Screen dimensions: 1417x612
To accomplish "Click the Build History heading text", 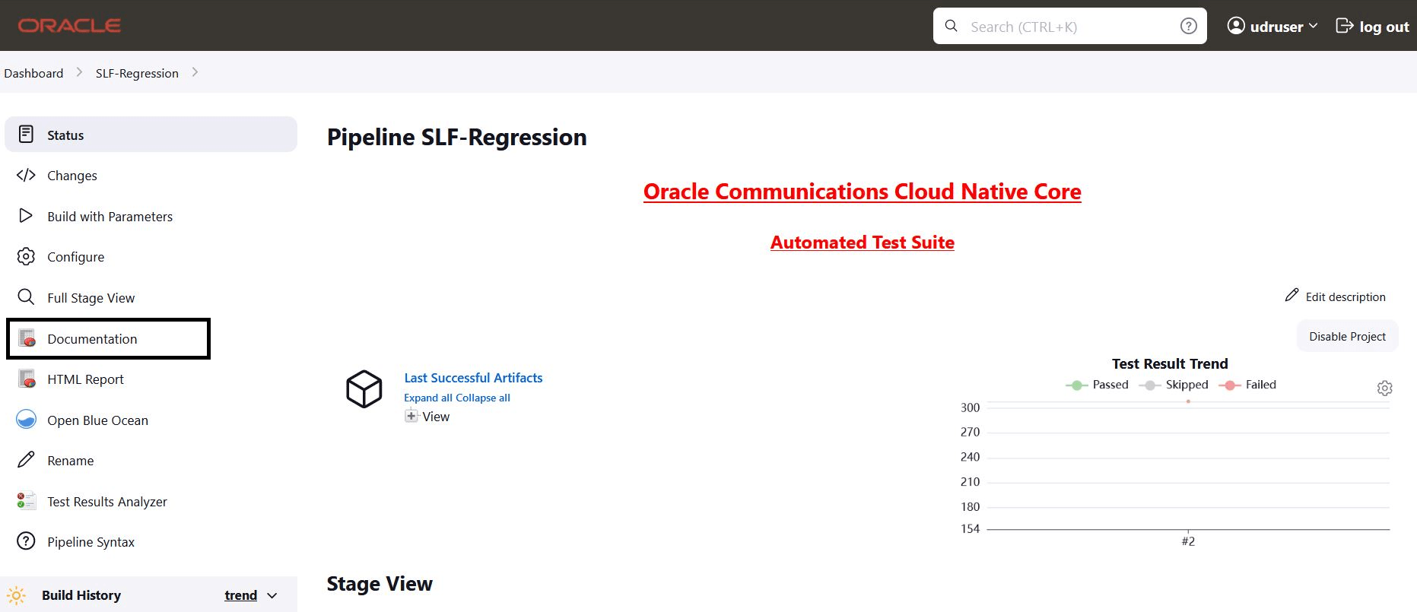I will (x=81, y=595).
